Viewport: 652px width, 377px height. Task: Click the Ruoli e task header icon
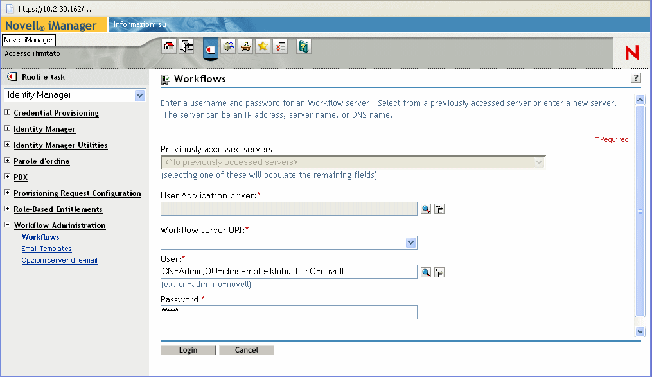tap(12, 76)
